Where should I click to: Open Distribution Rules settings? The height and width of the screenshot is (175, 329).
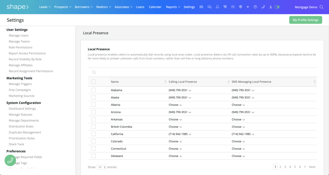click(x=21, y=126)
